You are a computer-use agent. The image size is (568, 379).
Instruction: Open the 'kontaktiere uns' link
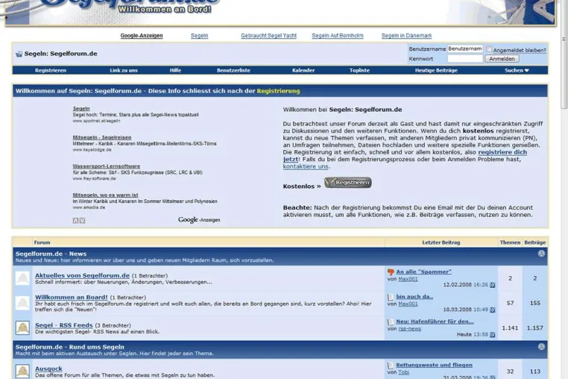pos(306,166)
